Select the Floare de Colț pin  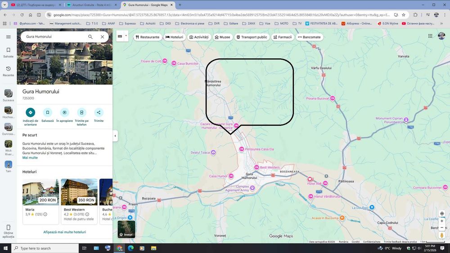click(165, 61)
